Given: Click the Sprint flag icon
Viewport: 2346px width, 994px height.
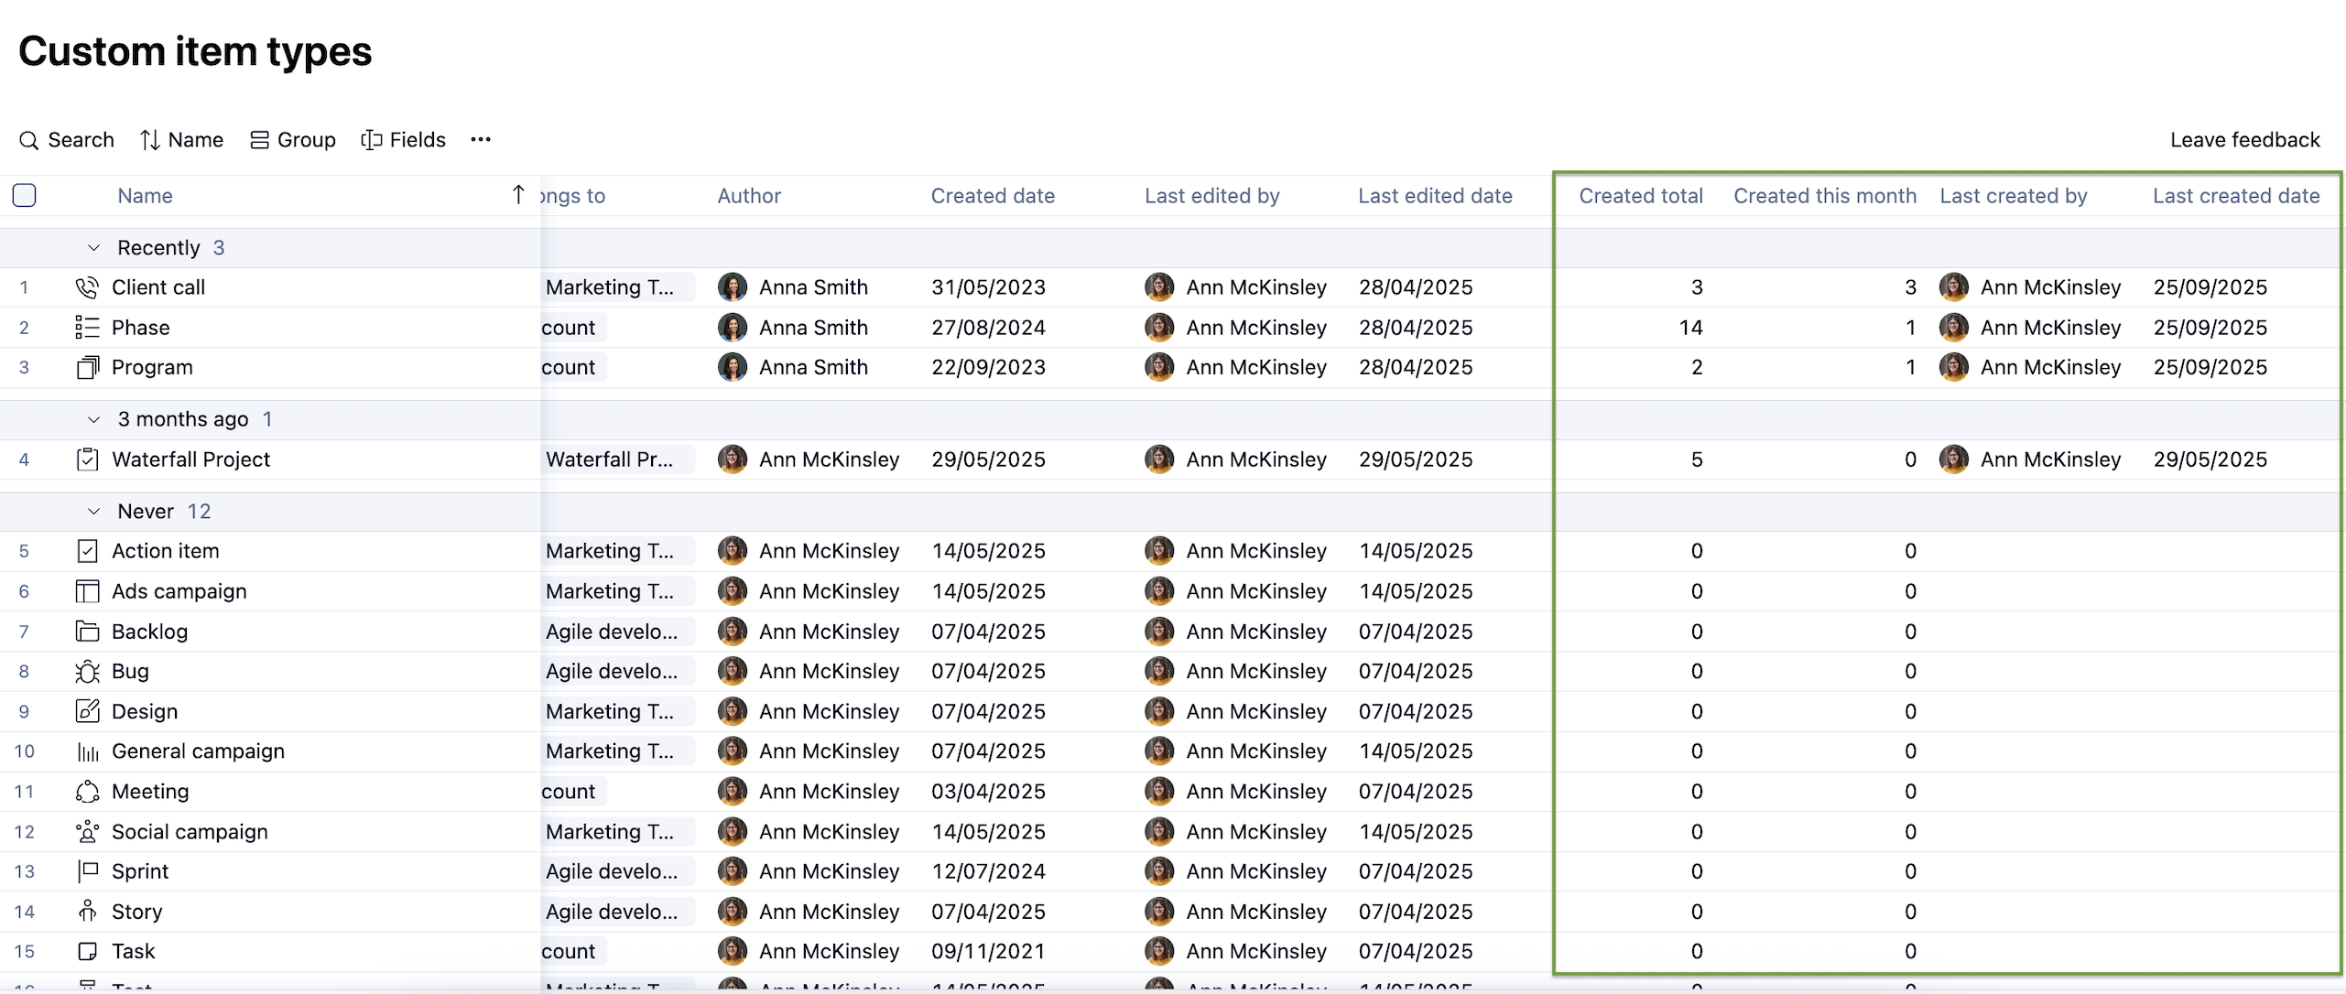Looking at the screenshot, I should 87,871.
